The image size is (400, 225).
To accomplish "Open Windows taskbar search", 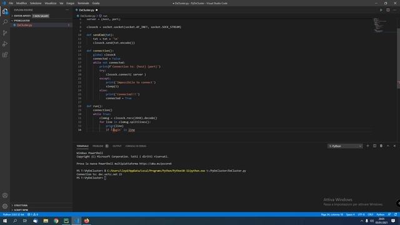I will [15, 221].
